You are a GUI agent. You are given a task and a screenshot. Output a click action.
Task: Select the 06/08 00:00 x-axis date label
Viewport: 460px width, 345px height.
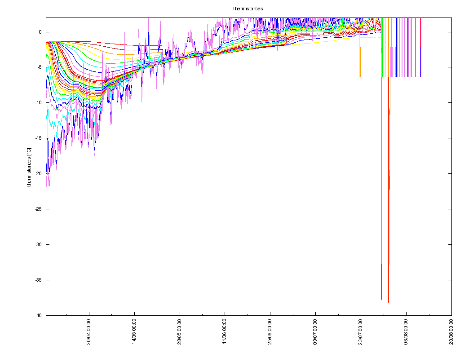[x=406, y=332]
